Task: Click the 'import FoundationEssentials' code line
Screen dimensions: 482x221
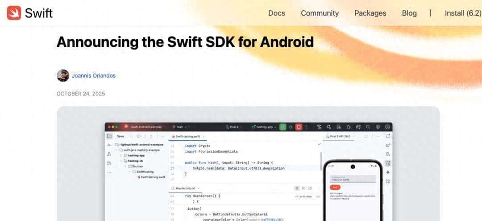Action: coord(211,151)
